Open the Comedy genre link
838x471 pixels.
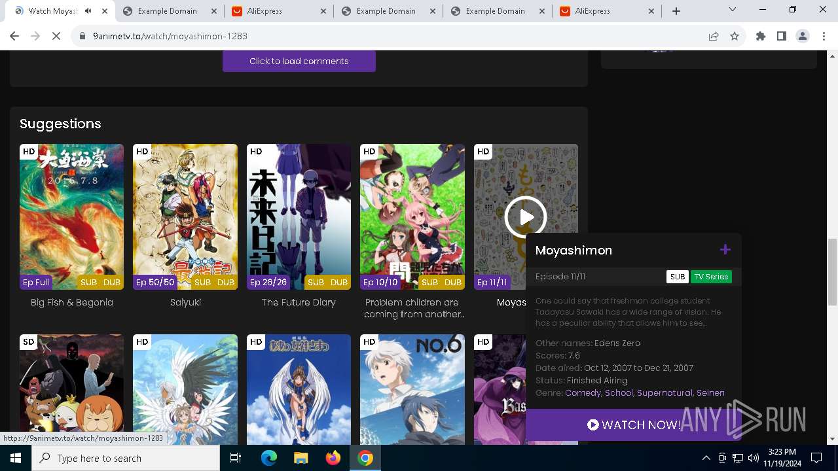[583, 392]
